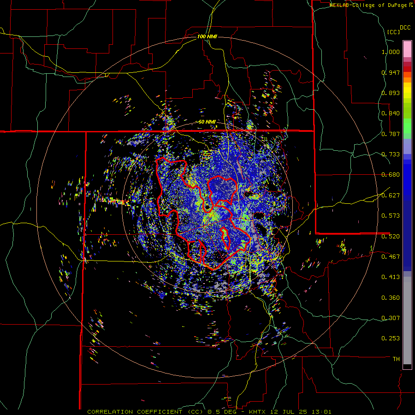Pick the bright green color bar segment

(407, 126)
